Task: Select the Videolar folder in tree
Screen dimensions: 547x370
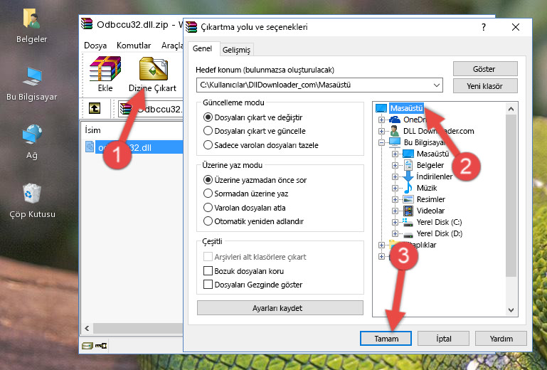Action: (430, 211)
